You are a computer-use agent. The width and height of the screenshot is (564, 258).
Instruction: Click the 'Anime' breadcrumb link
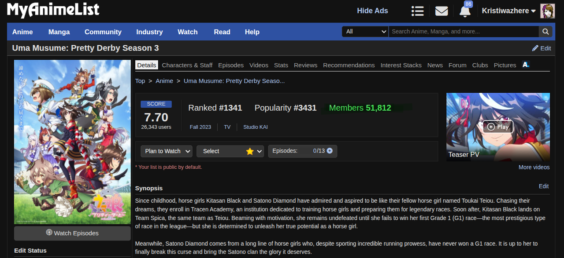pyautogui.click(x=164, y=81)
